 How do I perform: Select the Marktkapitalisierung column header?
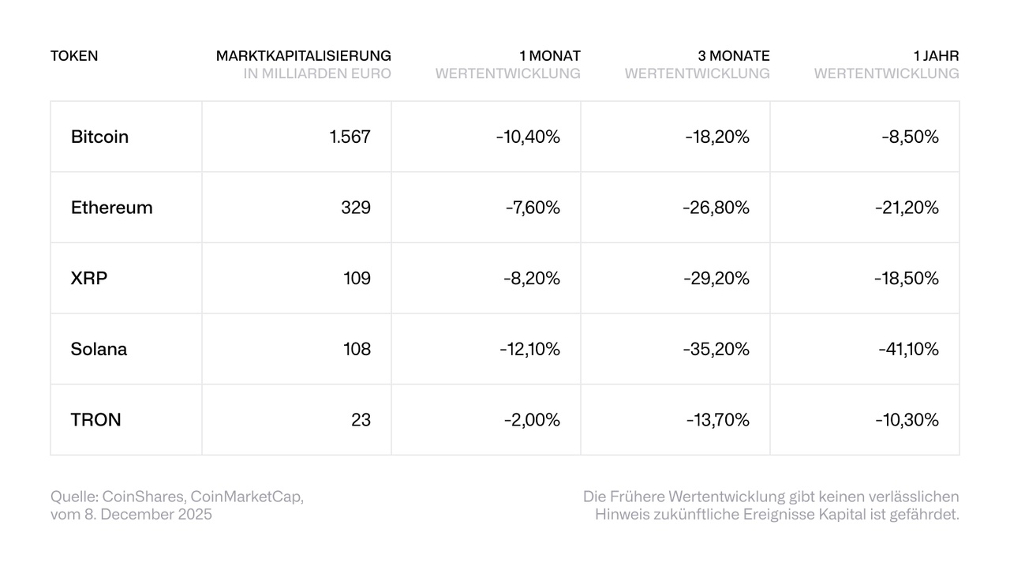304,56
